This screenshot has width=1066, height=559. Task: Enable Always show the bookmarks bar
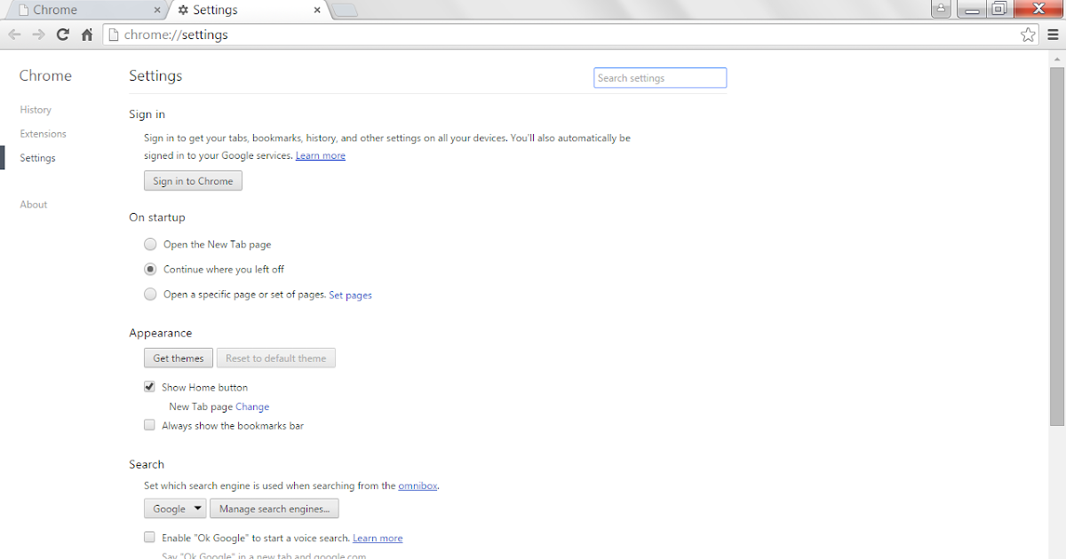149,425
